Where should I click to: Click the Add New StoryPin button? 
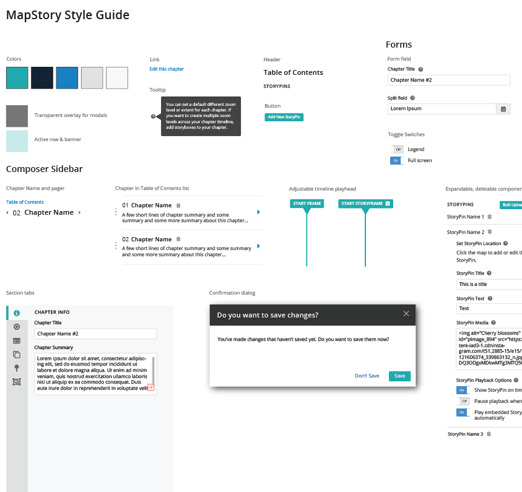284,117
